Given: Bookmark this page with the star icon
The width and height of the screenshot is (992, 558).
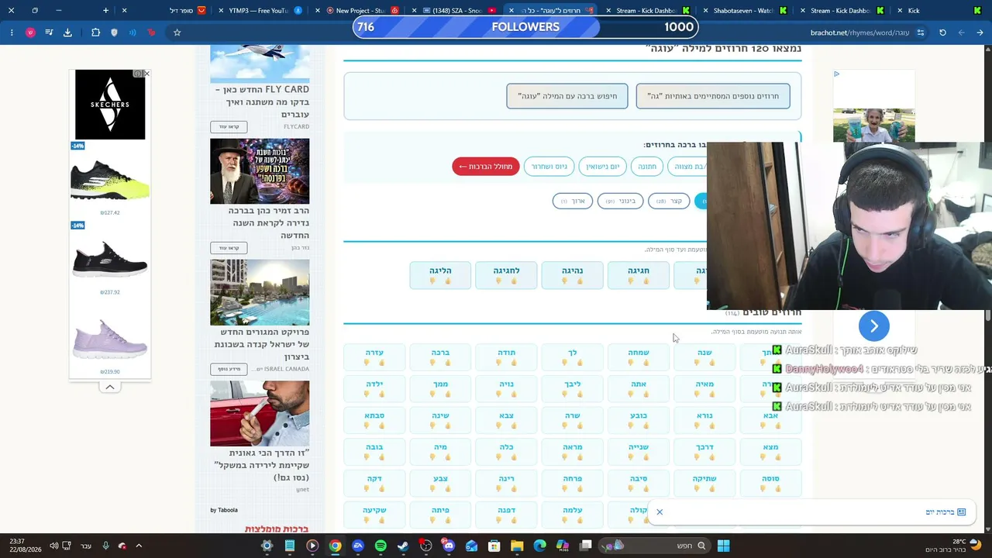Looking at the screenshot, I should pos(177,33).
